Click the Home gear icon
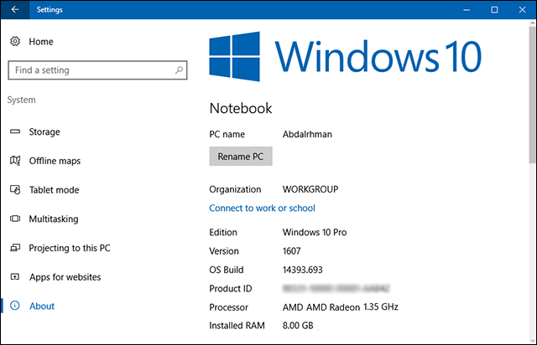Viewport: 537px width, 345px height. point(15,41)
